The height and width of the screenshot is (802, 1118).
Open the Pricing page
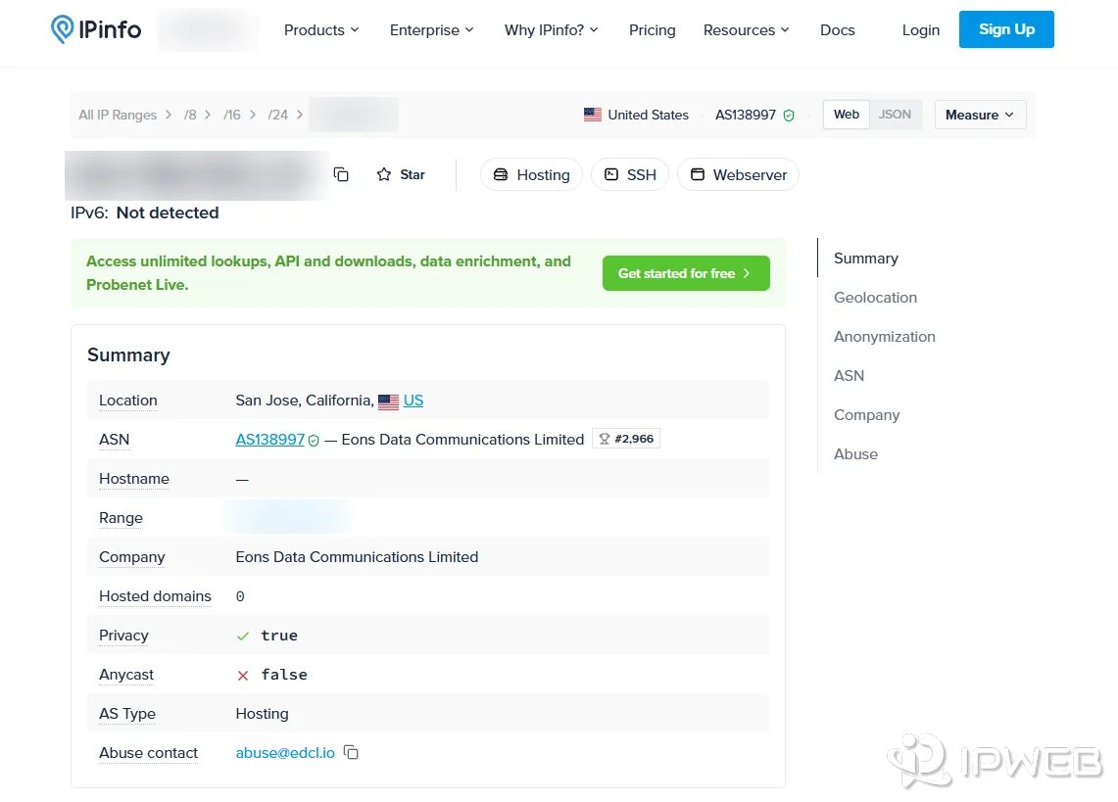coord(653,30)
